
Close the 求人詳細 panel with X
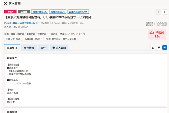[x=5, y=3]
